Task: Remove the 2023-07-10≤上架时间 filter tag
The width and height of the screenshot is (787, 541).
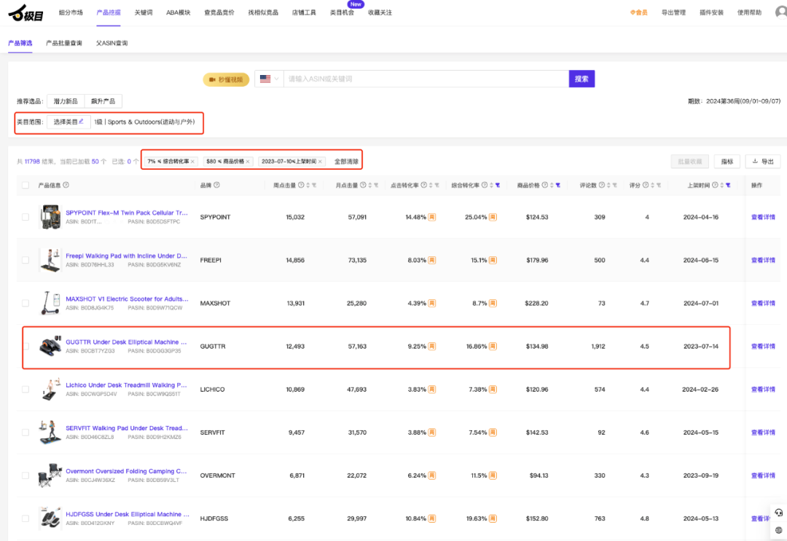Action: pos(320,162)
